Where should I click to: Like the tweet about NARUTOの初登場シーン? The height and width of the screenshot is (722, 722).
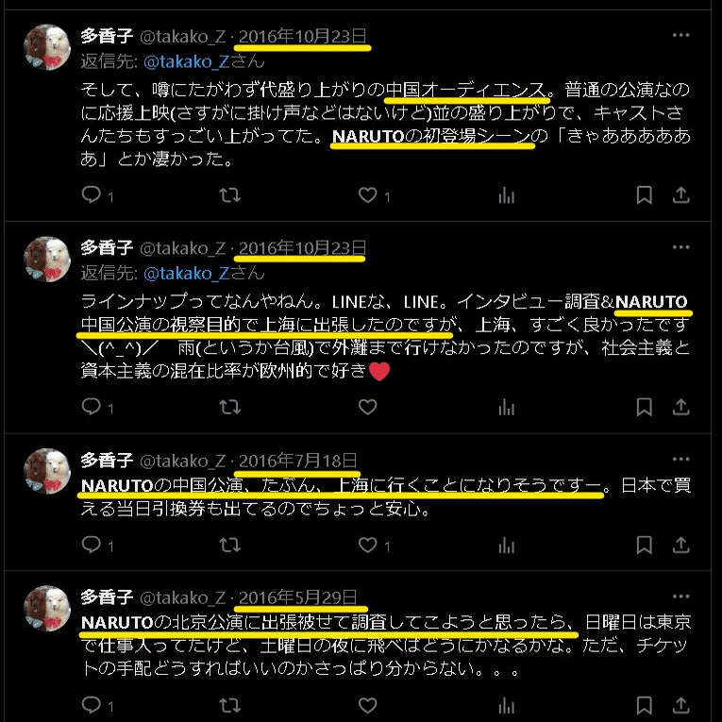[x=367, y=194]
